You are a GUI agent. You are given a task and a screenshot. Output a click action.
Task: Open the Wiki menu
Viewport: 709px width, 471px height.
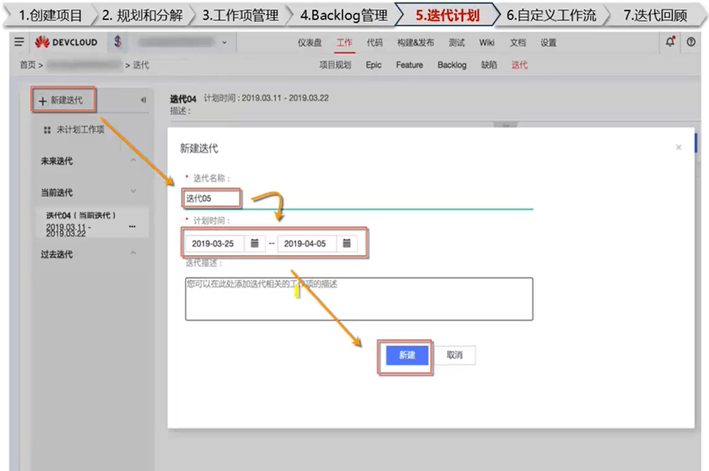(487, 43)
